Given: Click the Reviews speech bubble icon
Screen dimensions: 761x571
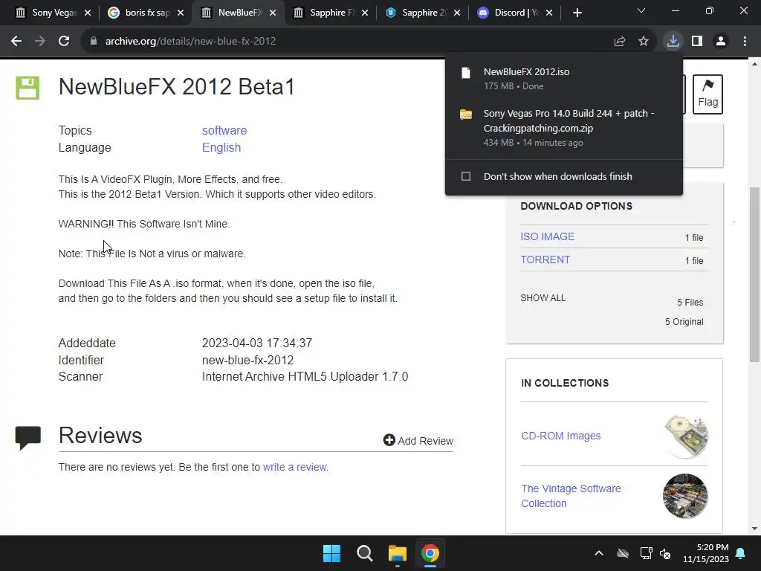Looking at the screenshot, I should [27, 438].
